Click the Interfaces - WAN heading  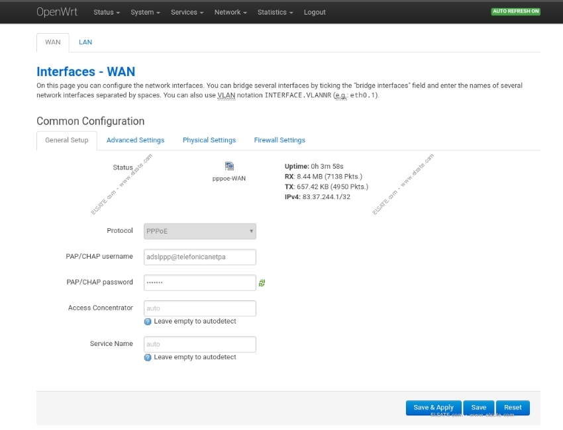click(x=86, y=71)
